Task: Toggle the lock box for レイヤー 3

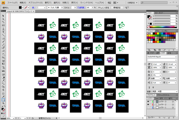Action: point(150,102)
